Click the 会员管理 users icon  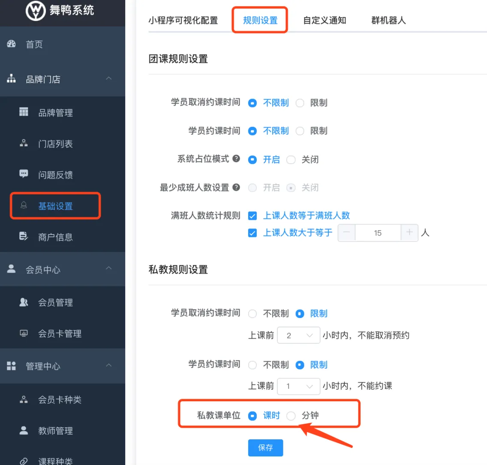tap(24, 302)
